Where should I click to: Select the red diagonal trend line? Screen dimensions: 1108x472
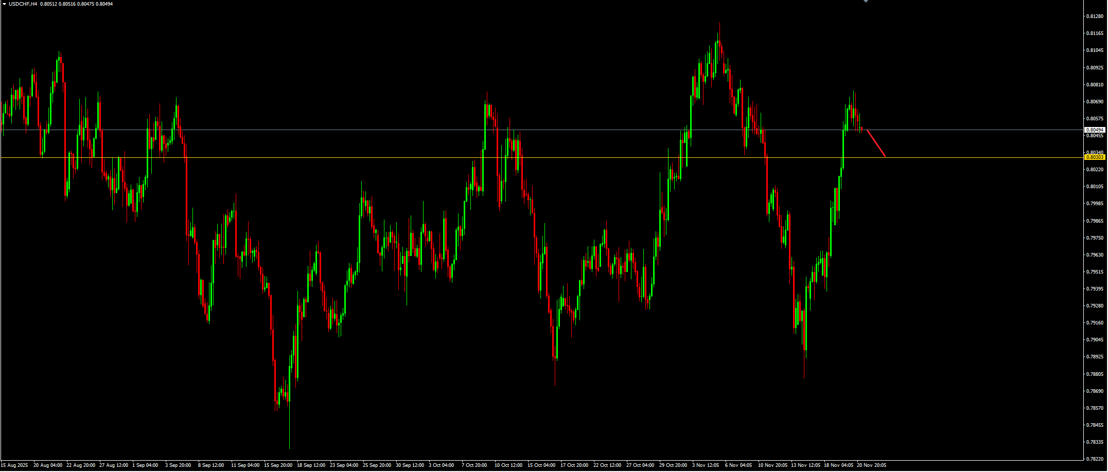(x=876, y=143)
